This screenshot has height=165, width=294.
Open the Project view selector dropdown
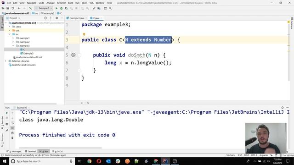coord(13,18)
